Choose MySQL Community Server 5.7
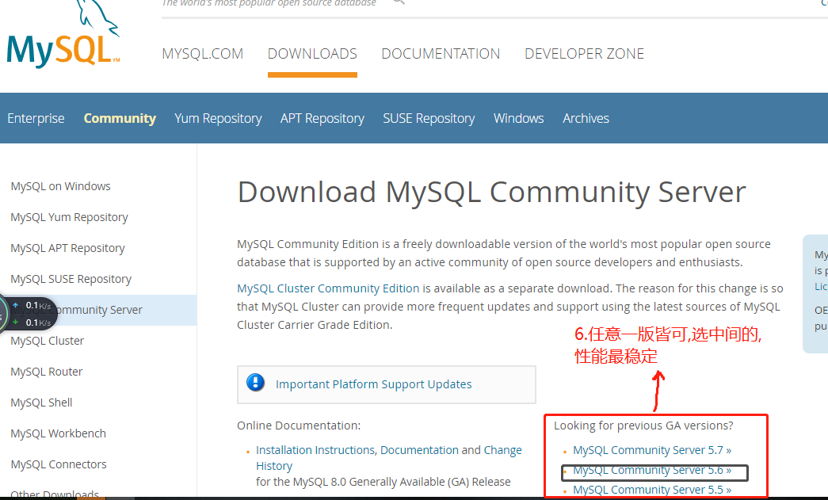828x500 pixels. [x=652, y=450]
